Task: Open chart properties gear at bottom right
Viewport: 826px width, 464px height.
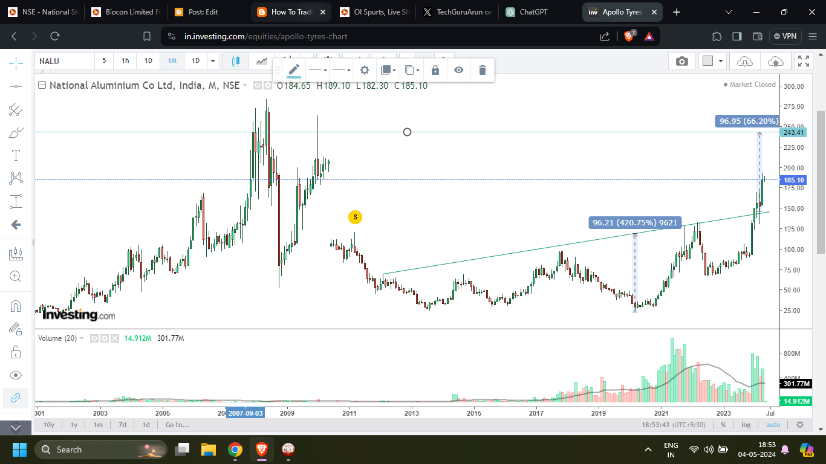Action: (x=800, y=425)
